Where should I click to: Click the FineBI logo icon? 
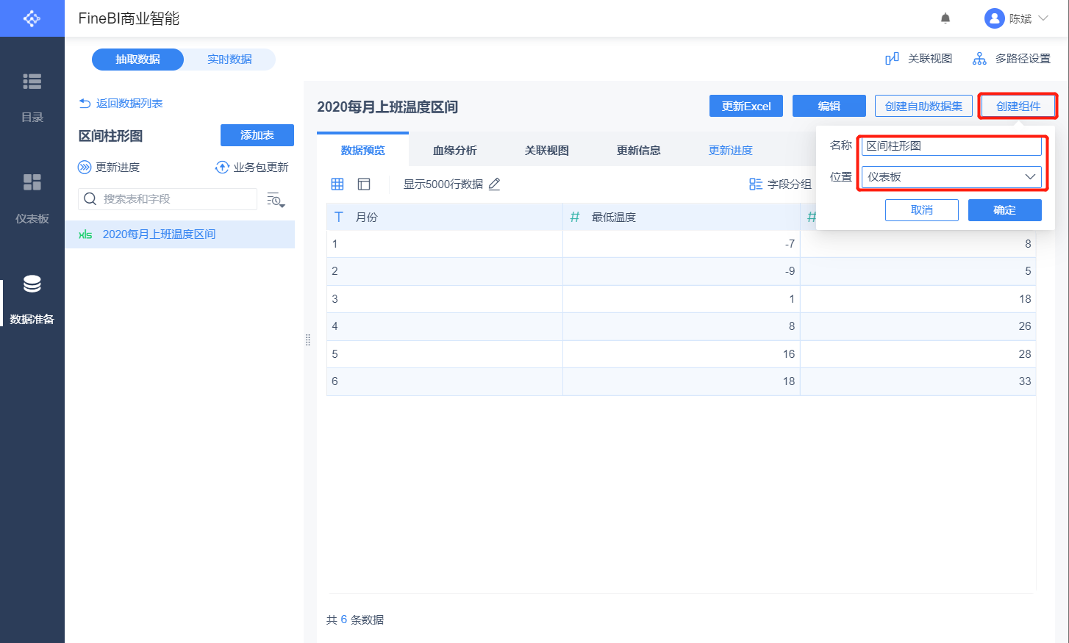tap(32, 18)
